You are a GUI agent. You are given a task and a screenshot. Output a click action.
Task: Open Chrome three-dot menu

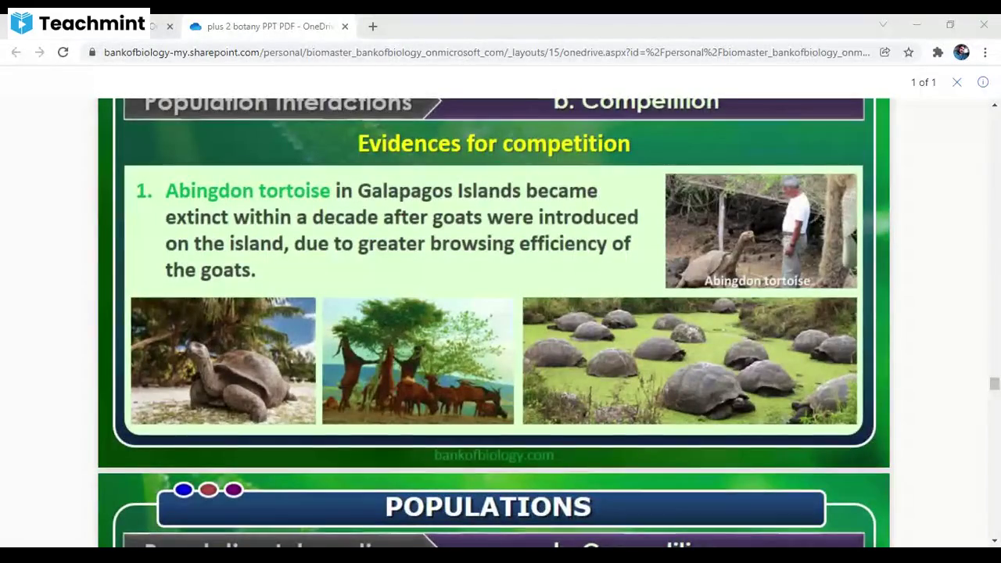(x=985, y=52)
